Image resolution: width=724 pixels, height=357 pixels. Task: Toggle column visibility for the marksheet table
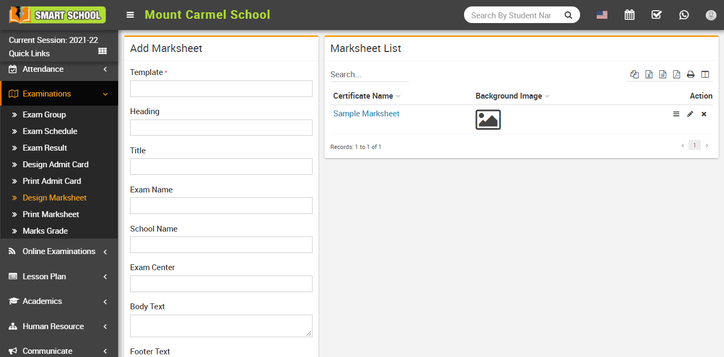tap(705, 74)
